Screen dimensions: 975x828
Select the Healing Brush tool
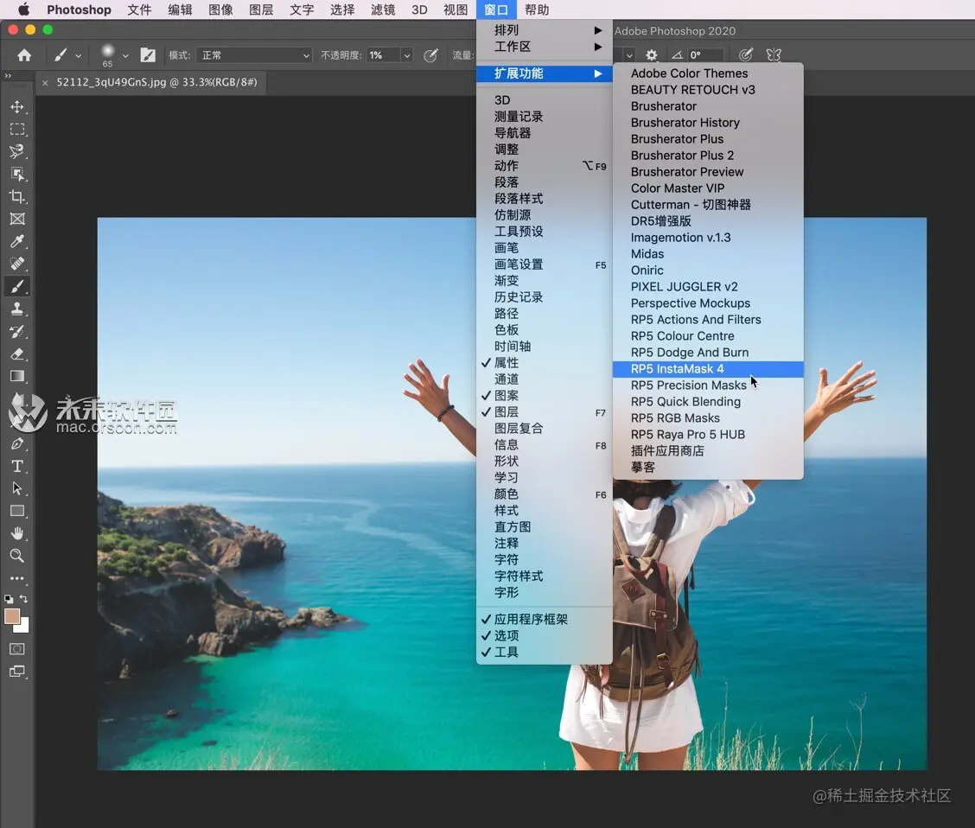[x=17, y=264]
